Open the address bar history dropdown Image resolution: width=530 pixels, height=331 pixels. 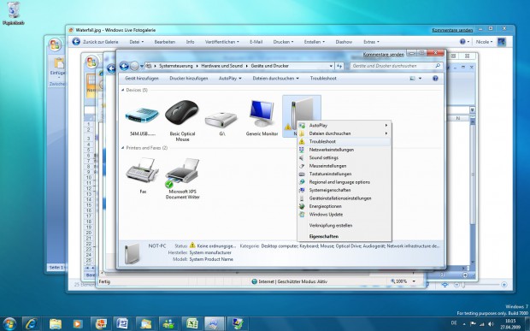tap(331, 66)
